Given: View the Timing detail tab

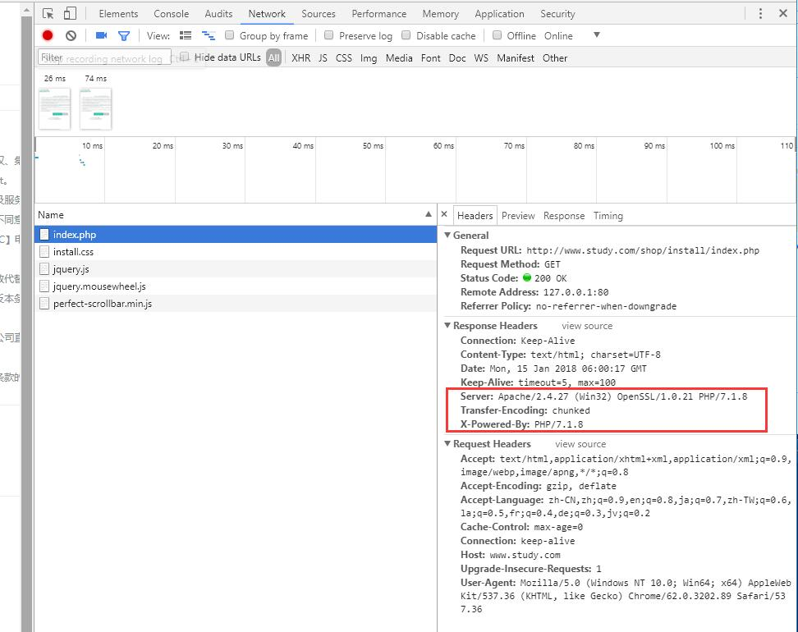Looking at the screenshot, I should tap(608, 216).
